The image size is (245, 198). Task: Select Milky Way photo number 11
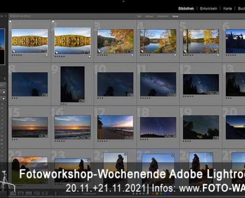(x=158, y=84)
